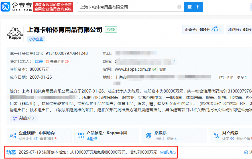Open 线索 99 records
252x159 pixels.
click(228, 139)
